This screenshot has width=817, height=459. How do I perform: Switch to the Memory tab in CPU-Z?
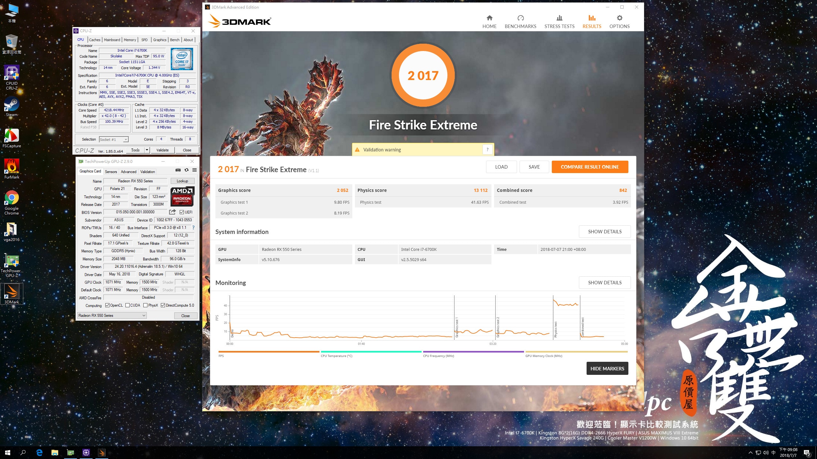coord(130,40)
